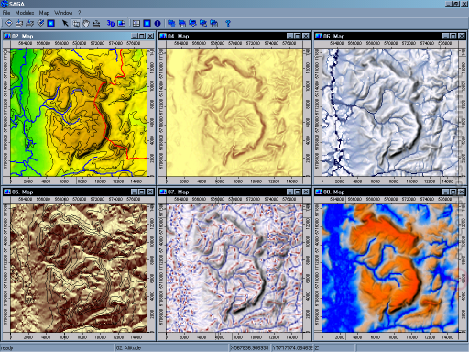
Task: Select the arrow pointer tool
Action: click(65, 23)
